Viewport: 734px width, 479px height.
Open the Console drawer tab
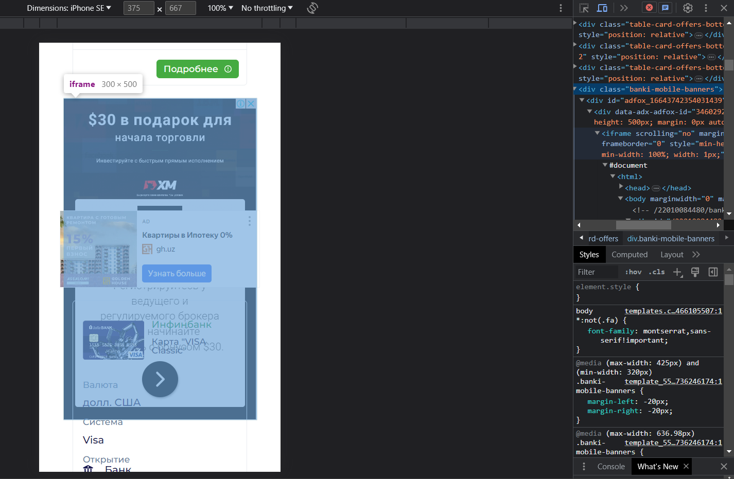(611, 467)
